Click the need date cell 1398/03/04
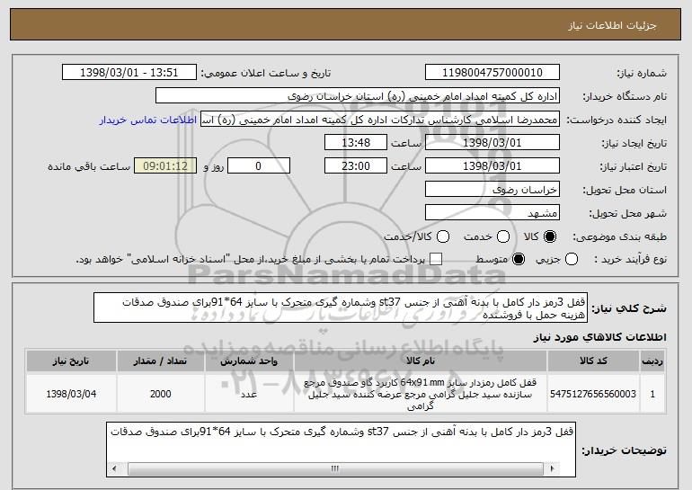 click(x=71, y=394)
